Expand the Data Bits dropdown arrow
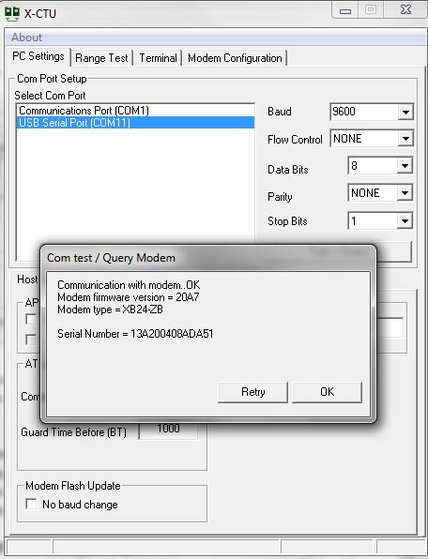Image resolution: width=428 pixels, height=559 pixels. (x=405, y=166)
